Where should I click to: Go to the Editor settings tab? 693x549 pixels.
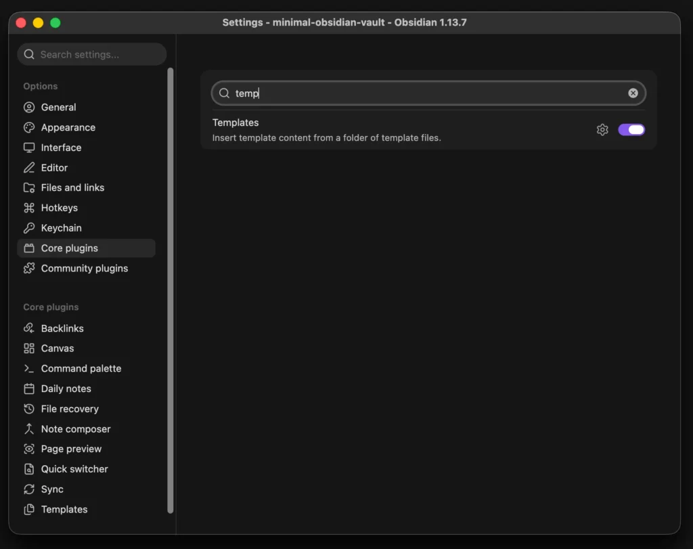click(x=86, y=167)
